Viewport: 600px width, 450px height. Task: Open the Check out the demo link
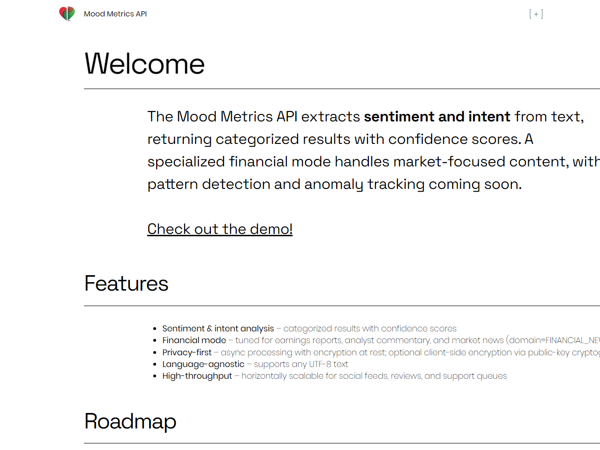click(x=220, y=229)
